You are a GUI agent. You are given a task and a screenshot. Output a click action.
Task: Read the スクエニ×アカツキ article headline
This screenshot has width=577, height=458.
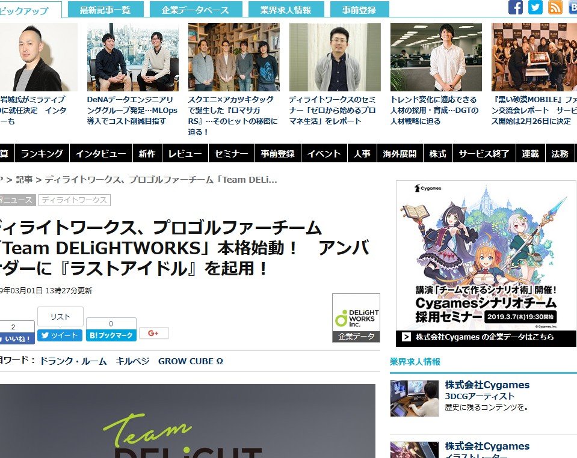(233, 115)
